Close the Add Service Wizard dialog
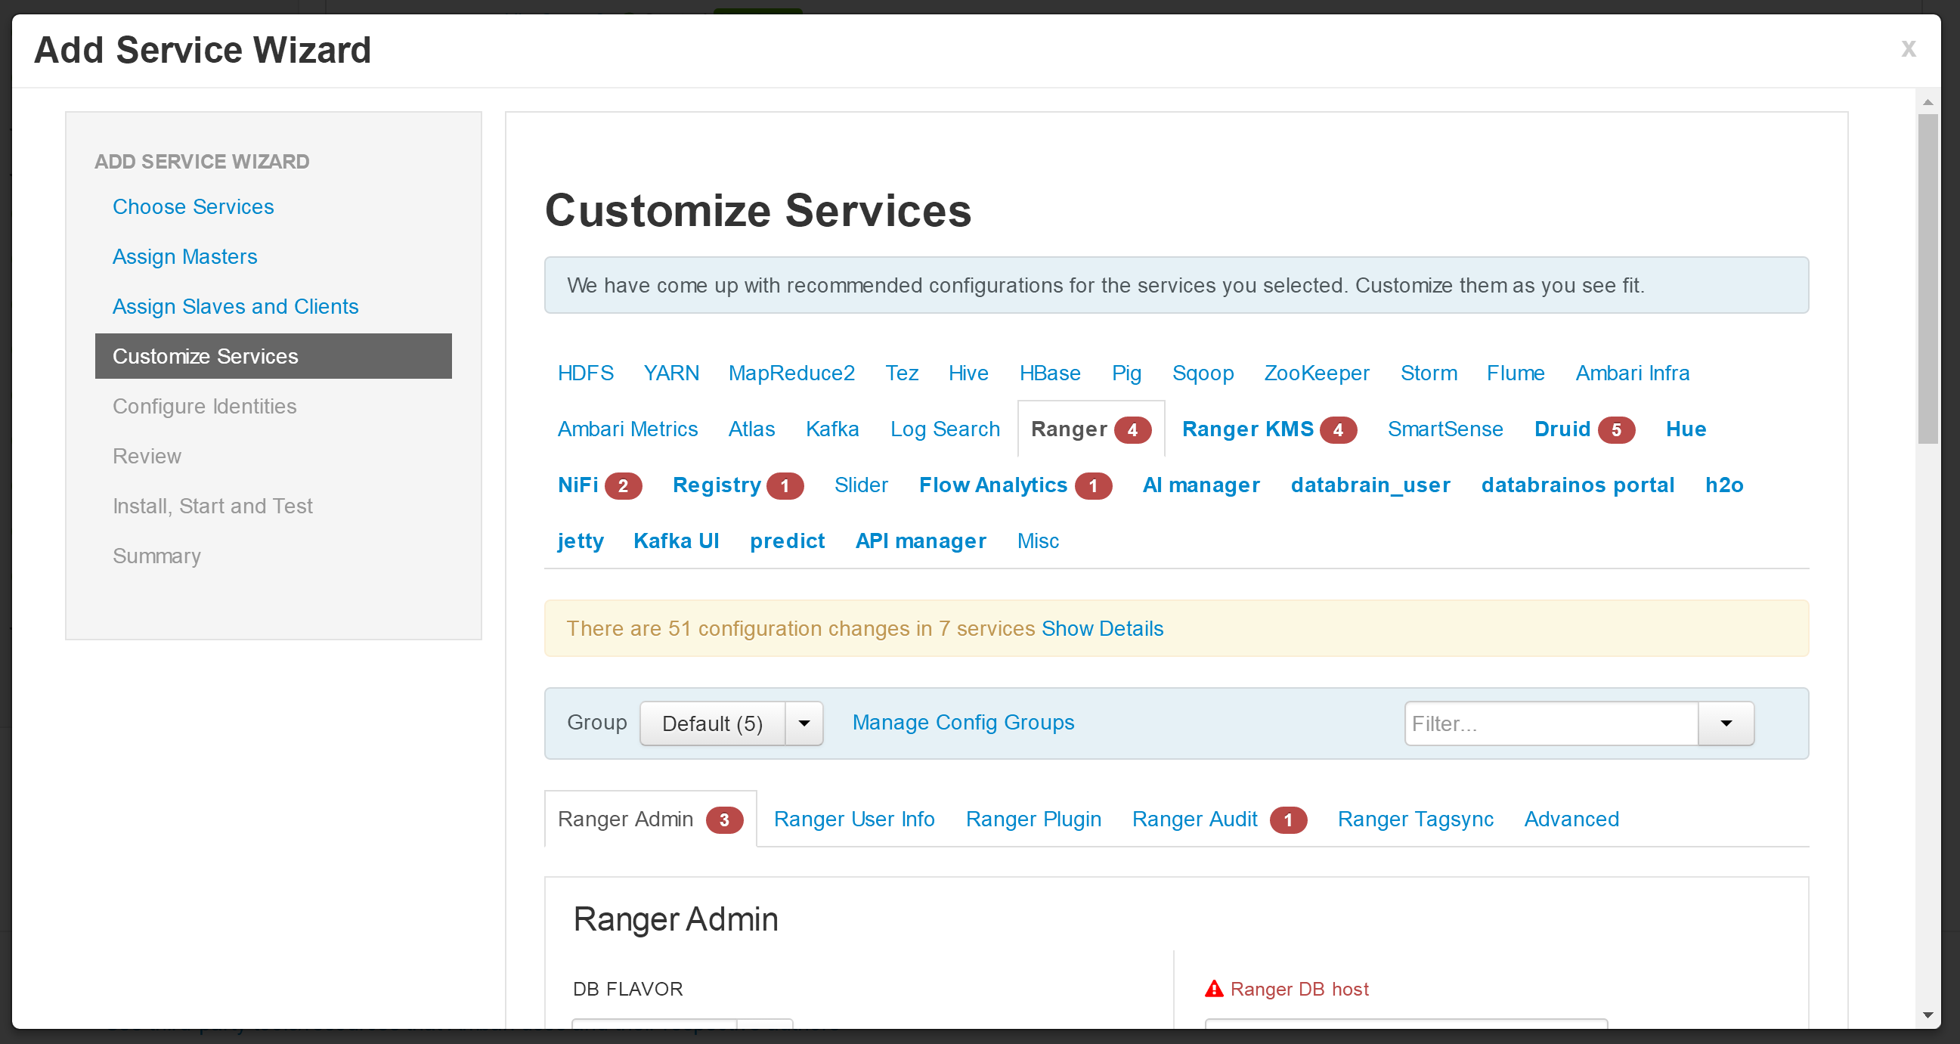The width and height of the screenshot is (1960, 1044). [1908, 48]
